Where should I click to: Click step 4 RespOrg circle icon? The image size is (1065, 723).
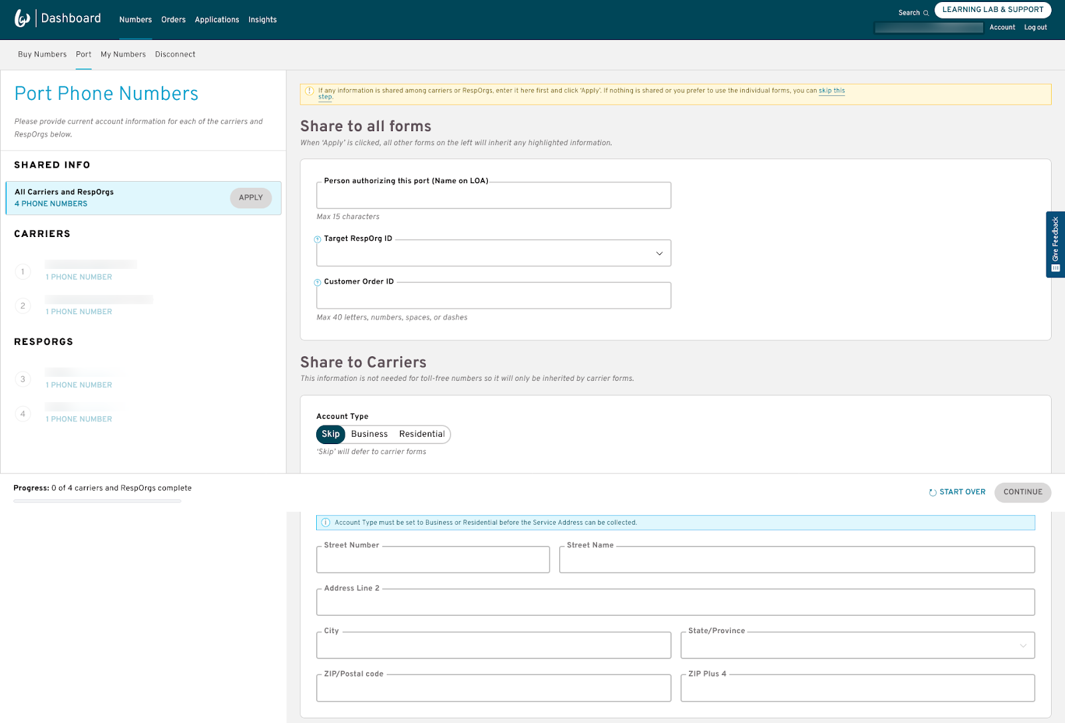coord(23,413)
